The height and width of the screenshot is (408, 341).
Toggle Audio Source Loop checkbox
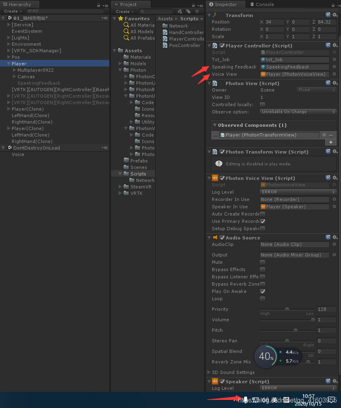point(262,299)
